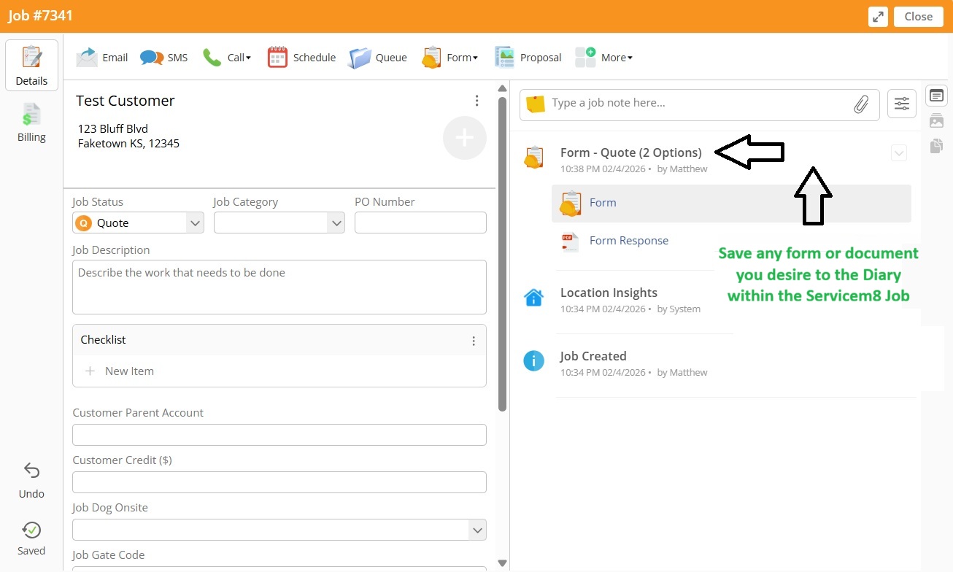Click the More add-ons icon
The width and height of the screenshot is (953, 572).
click(585, 58)
